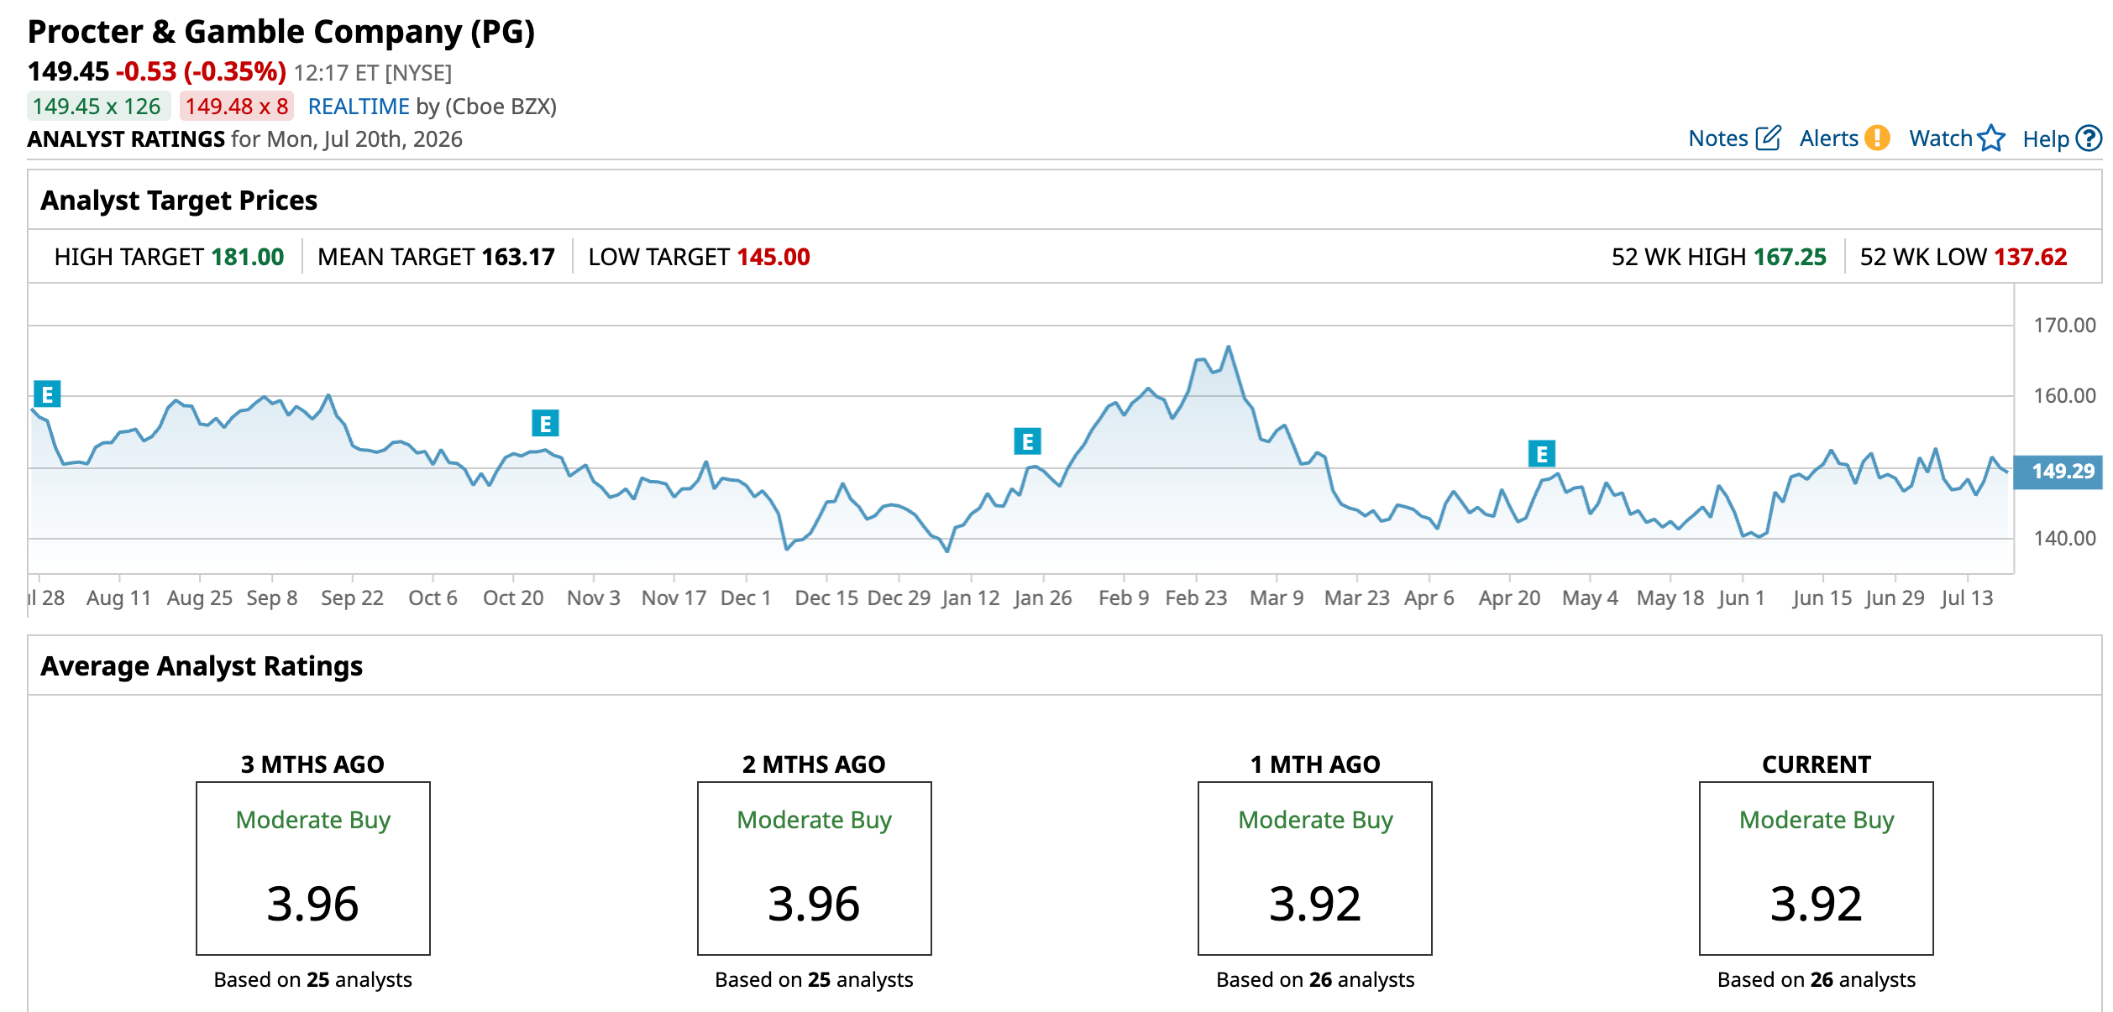
Task: Click the Low Target value 145.00
Action: pyautogui.click(x=773, y=257)
